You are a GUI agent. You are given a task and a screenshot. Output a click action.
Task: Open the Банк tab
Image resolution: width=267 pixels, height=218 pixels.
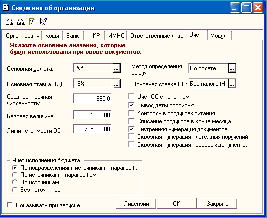pyautogui.click(x=73, y=36)
